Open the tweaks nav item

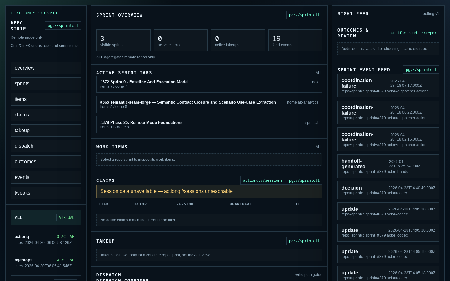[46, 193]
